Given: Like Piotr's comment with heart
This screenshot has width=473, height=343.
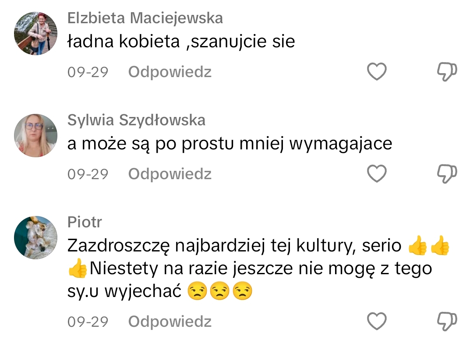Looking at the screenshot, I should point(377,322).
